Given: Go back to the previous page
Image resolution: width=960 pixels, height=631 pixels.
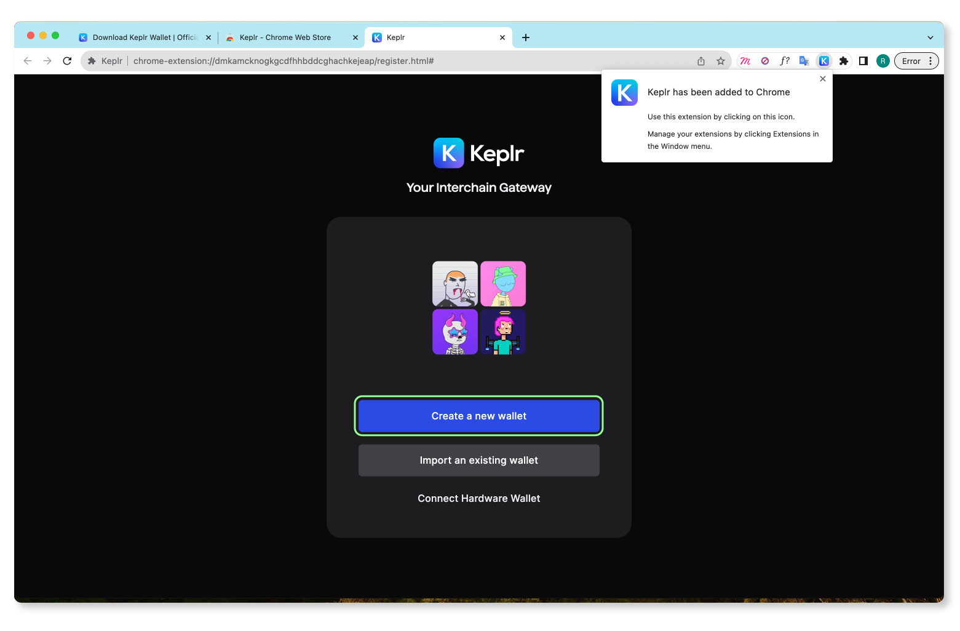Looking at the screenshot, I should point(28,61).
